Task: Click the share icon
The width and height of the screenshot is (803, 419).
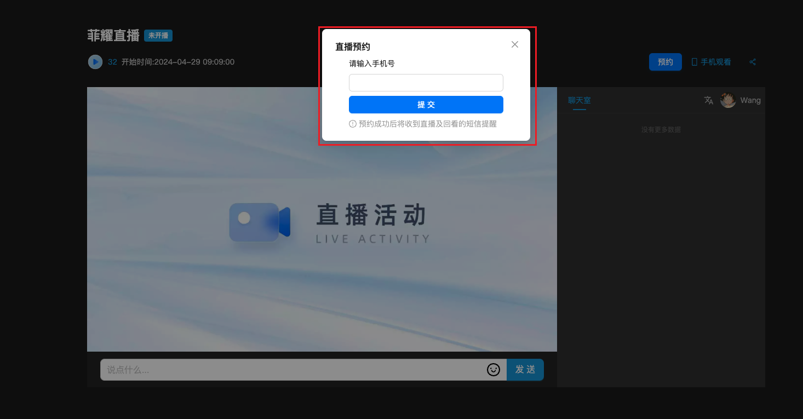Action: click(753, 62)
